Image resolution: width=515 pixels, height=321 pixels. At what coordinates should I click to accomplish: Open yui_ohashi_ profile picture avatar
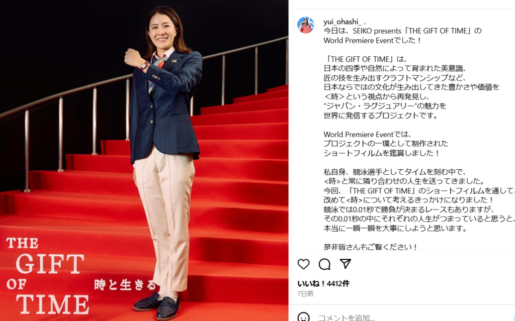click(x=305, y=25)
